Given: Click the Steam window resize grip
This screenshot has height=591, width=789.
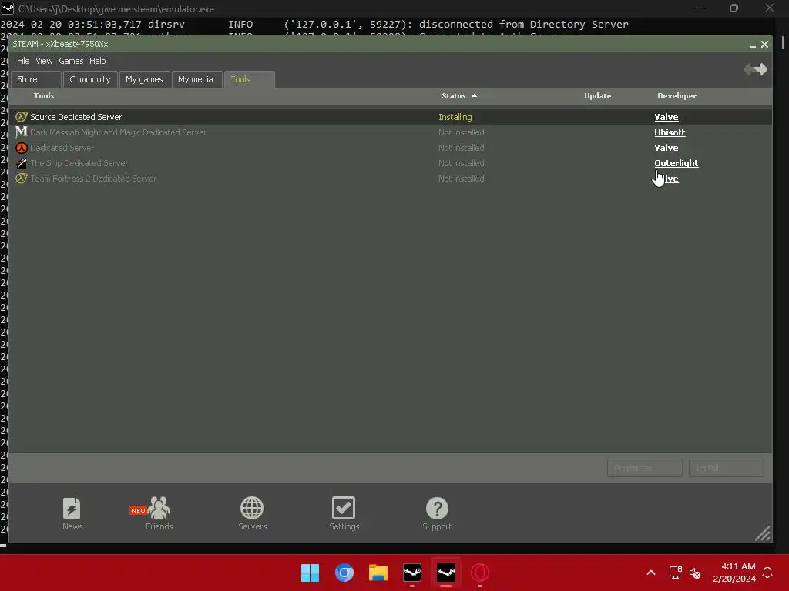Looking at the screenshot, I should click(x=763, y=533).
